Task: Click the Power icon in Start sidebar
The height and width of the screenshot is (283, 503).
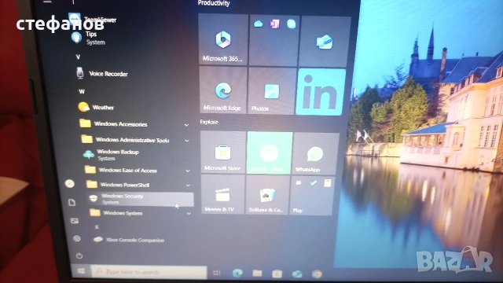Action: tap(79, 255)
